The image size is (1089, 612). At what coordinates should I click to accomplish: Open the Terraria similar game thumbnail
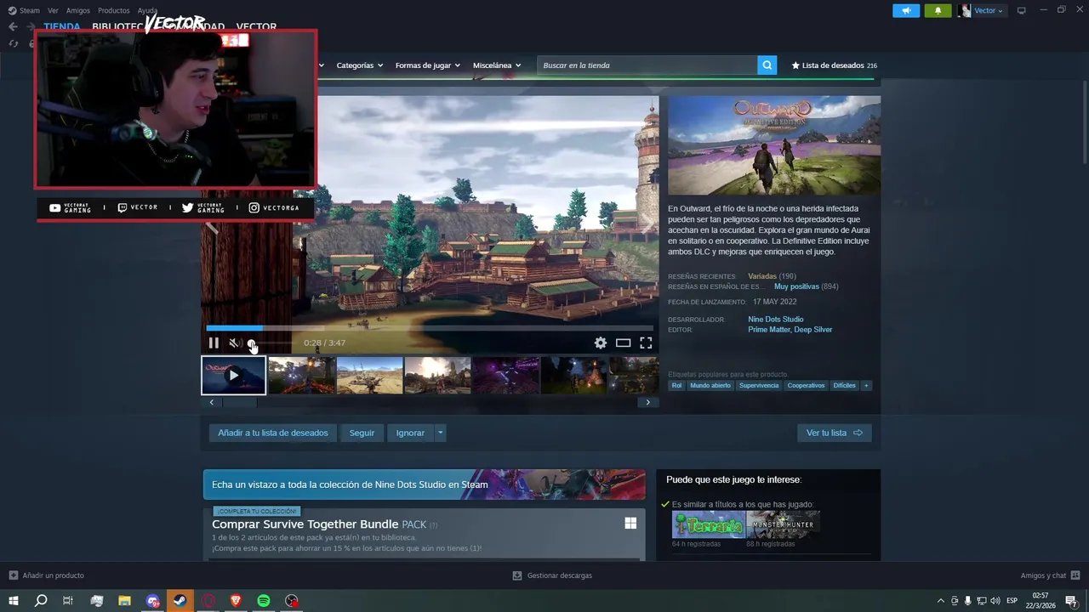709,524
